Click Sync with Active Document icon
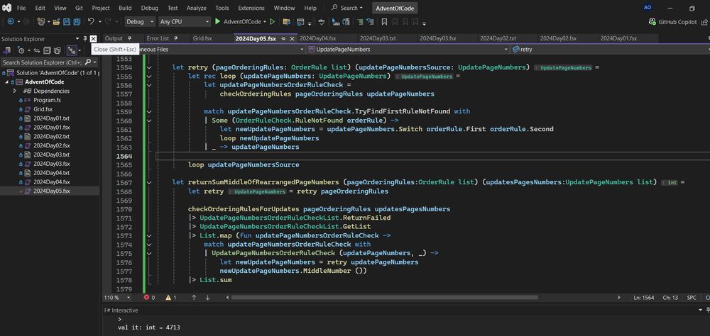 pos(37,50)
